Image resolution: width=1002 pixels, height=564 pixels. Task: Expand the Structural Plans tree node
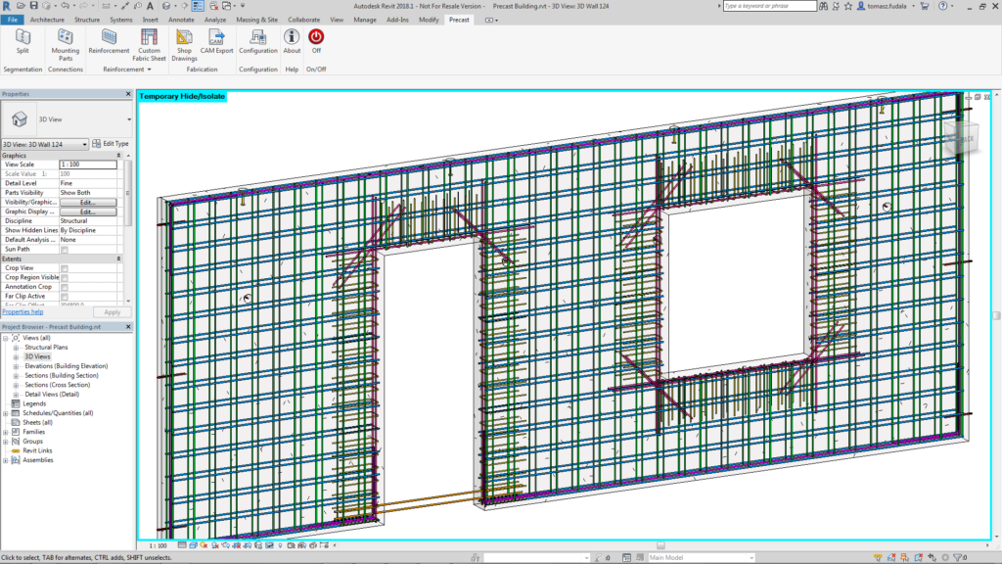[17, 348]
